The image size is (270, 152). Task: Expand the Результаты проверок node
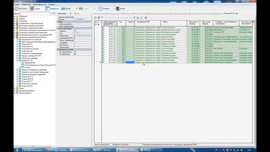[x=17, y=58]
